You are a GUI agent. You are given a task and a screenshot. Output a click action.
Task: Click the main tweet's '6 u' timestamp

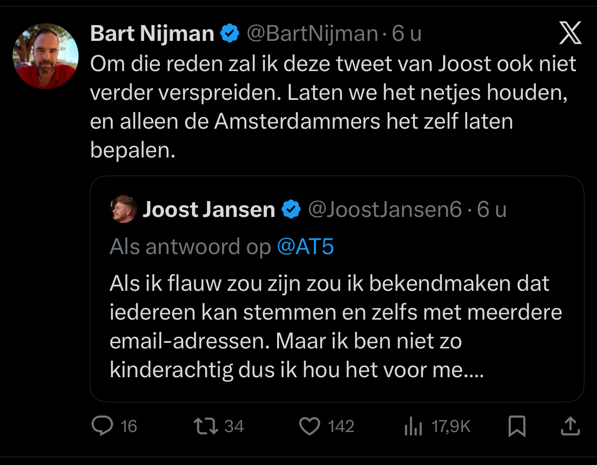coord(407,34)
